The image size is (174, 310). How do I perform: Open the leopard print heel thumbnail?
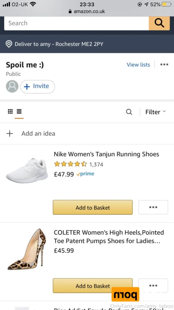click(27, 249)
